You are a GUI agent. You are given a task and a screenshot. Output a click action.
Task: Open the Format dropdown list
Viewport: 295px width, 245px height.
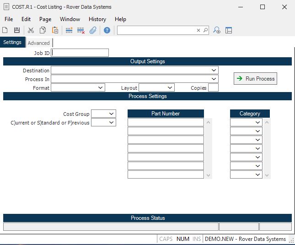(x=101, y=87)
